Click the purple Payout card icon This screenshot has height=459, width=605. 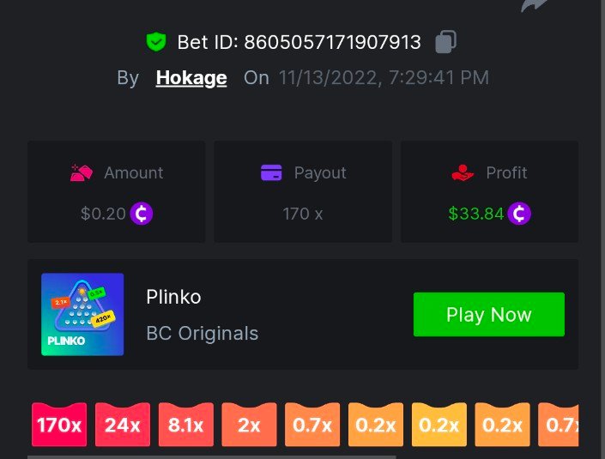tap(271, 172)
